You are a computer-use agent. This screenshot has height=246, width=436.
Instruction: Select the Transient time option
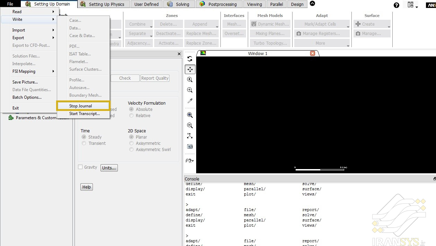tap(84, 143)
